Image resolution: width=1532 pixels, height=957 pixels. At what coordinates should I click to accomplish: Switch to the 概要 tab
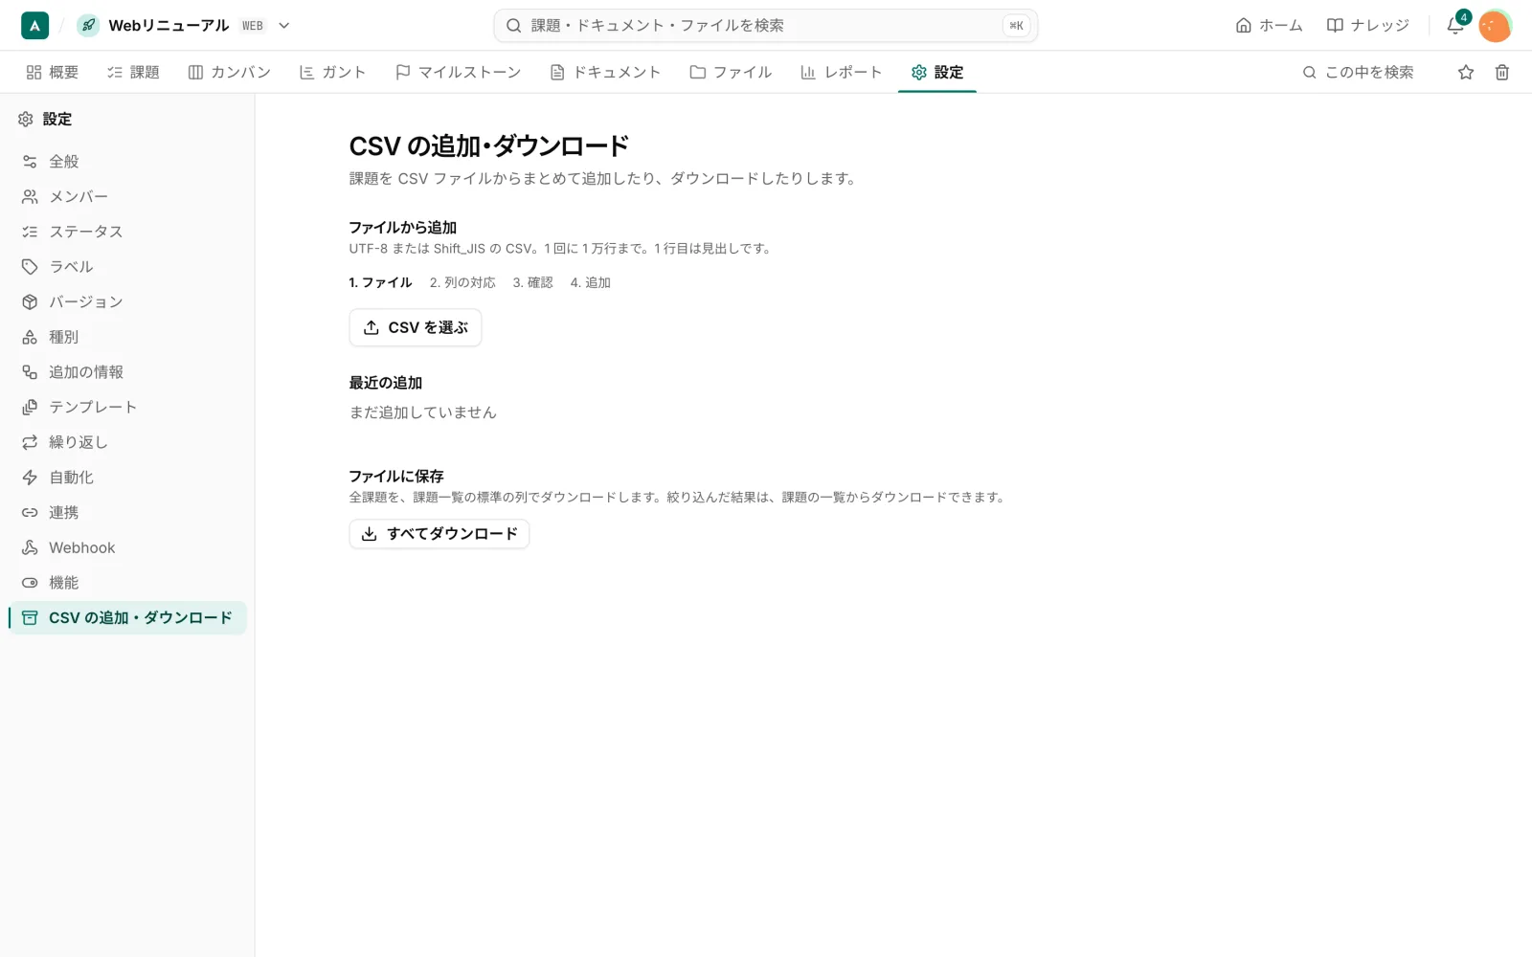pyautogui.click(x=53, y=72)
